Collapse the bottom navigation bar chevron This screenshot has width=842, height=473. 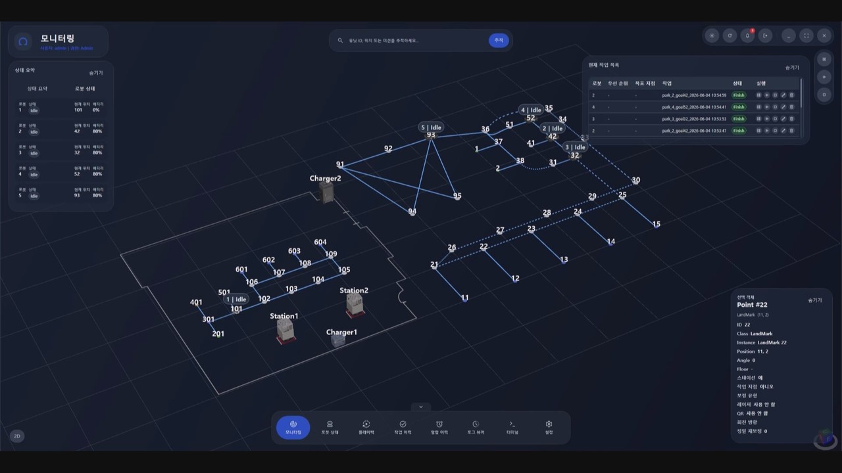coord(421,407)
